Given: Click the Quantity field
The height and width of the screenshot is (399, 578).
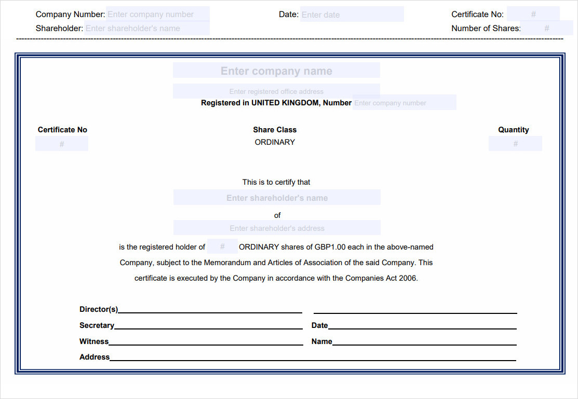Looking at the screenshot, I should click(x=515, y=144).
